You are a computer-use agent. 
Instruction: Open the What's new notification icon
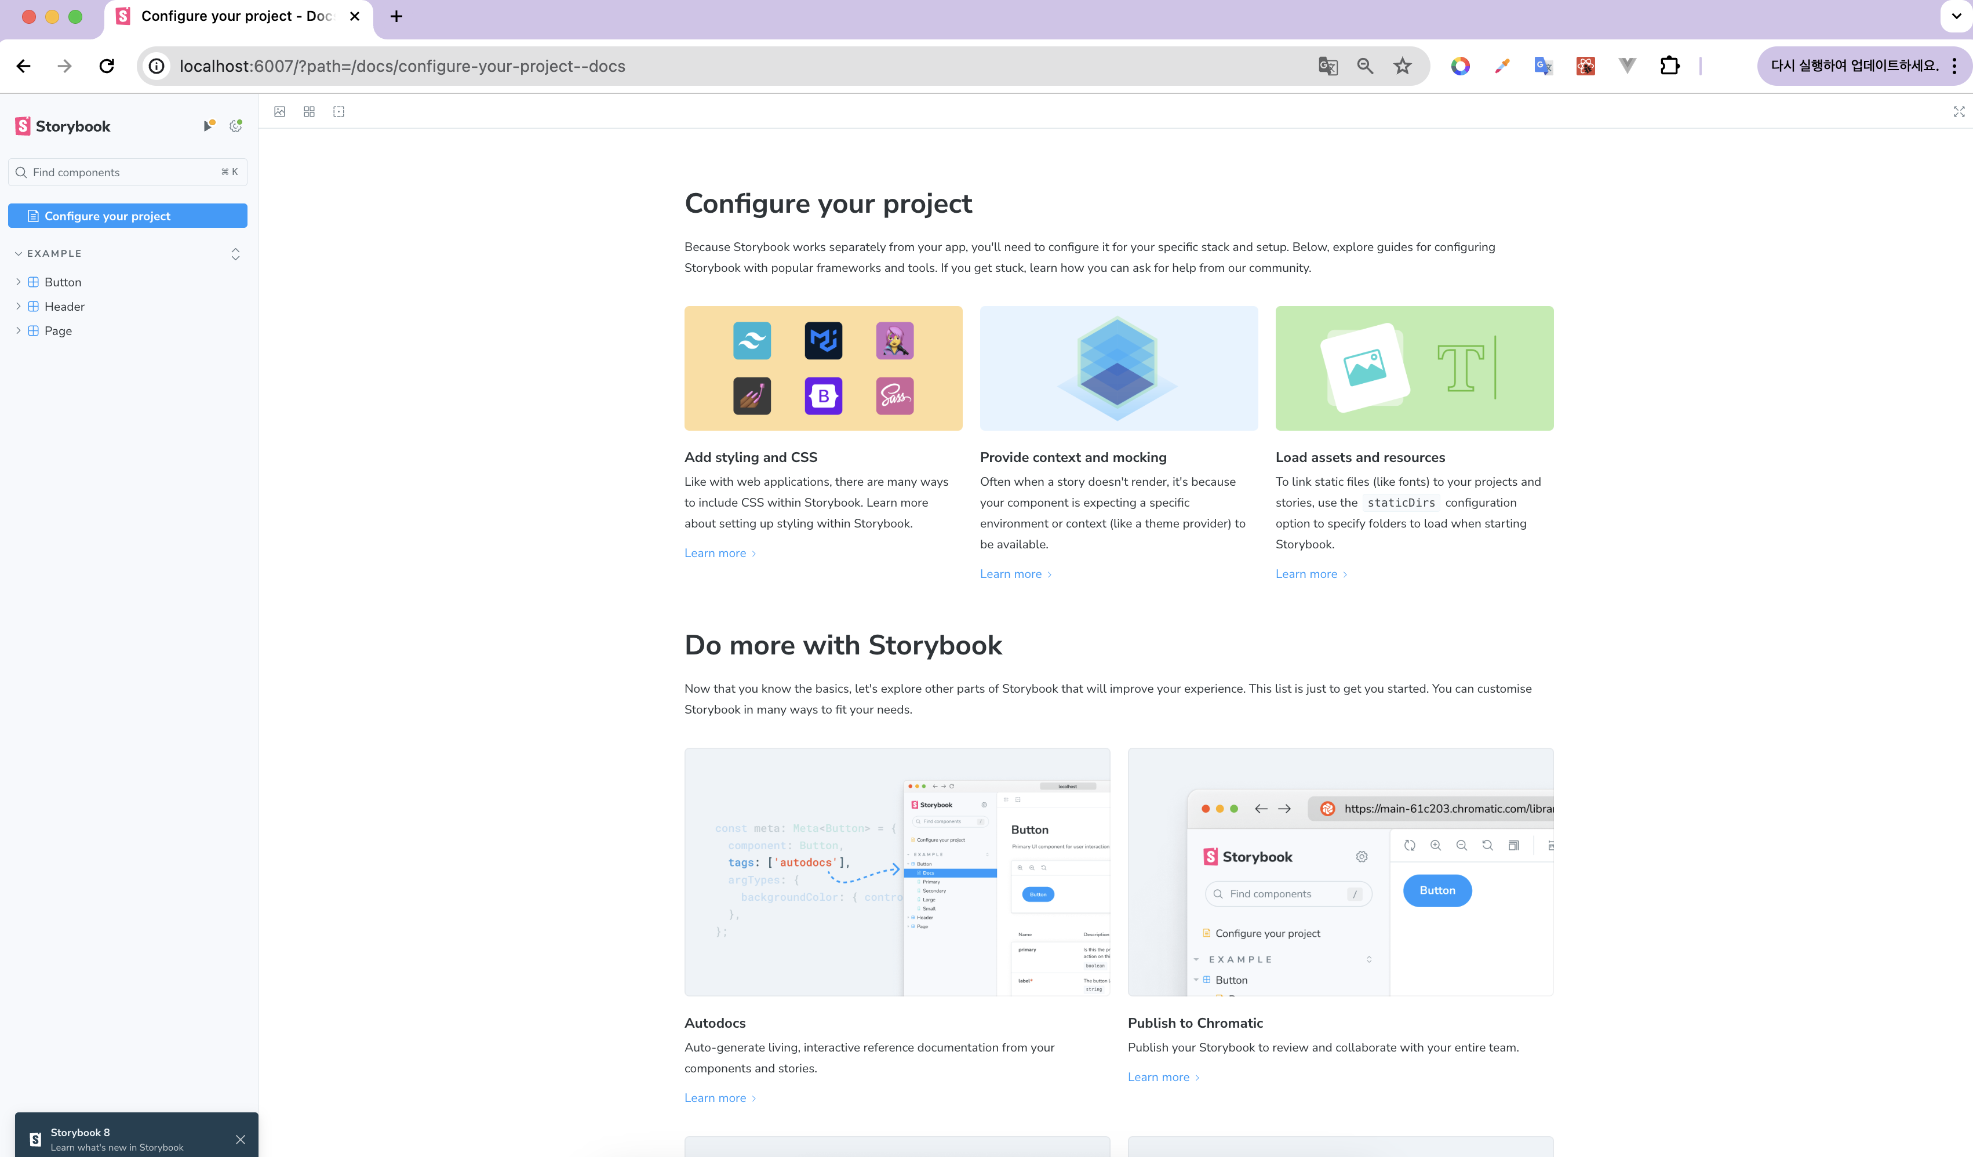tap(208, 125)
